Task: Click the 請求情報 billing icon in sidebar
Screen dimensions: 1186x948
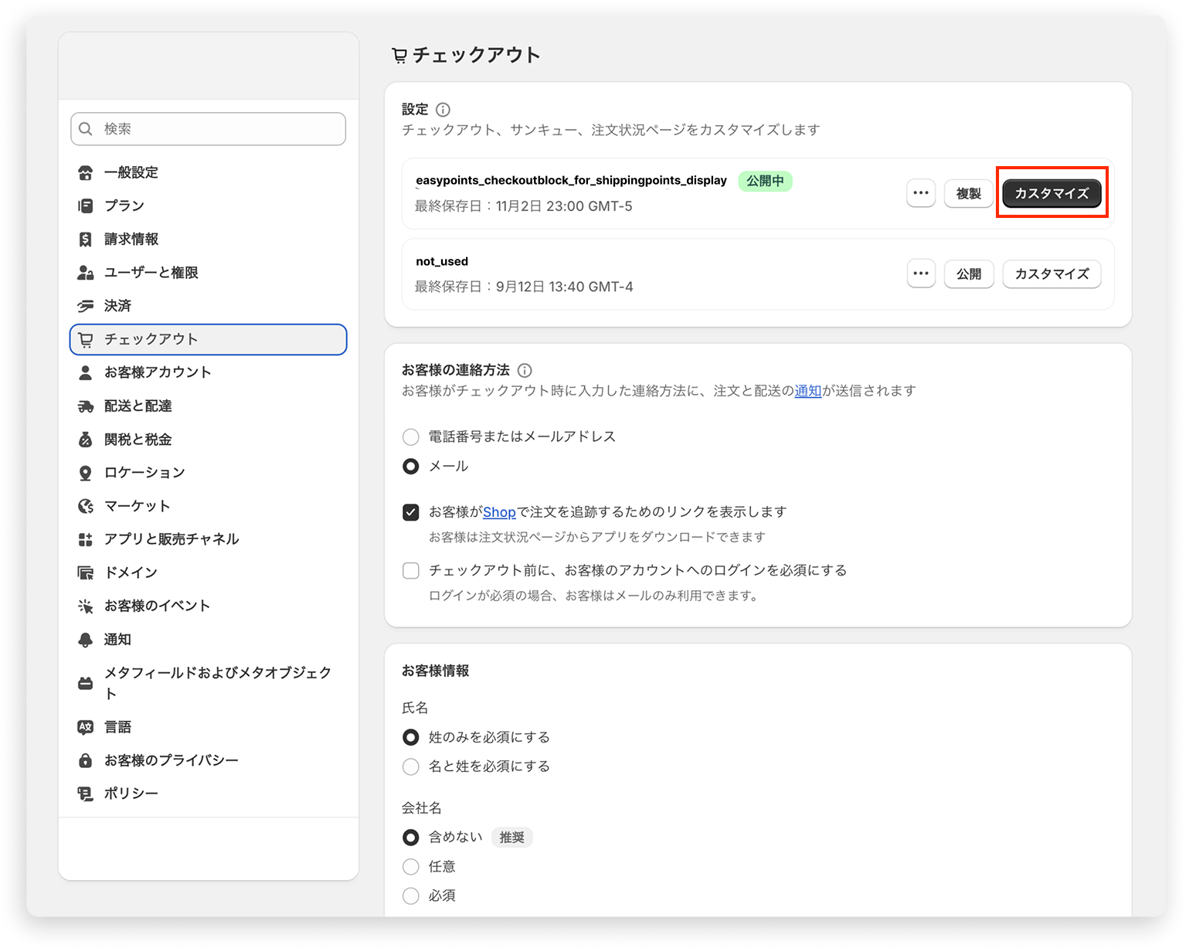Action: point(86,240)
